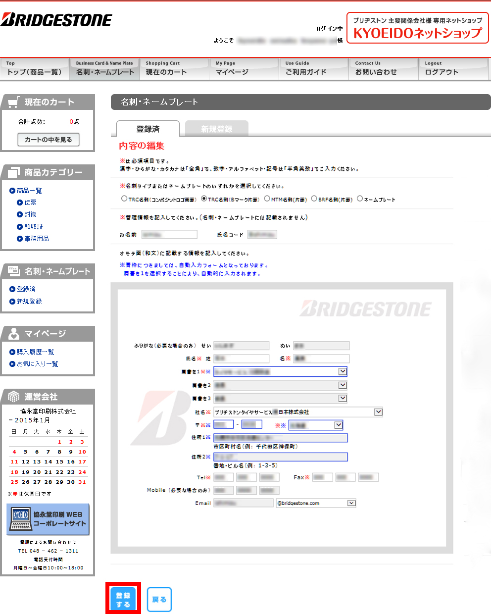Click arrow icon beside 新規登録 in sidebar
This screenshot has width=491, height=614.
[12, 302]
